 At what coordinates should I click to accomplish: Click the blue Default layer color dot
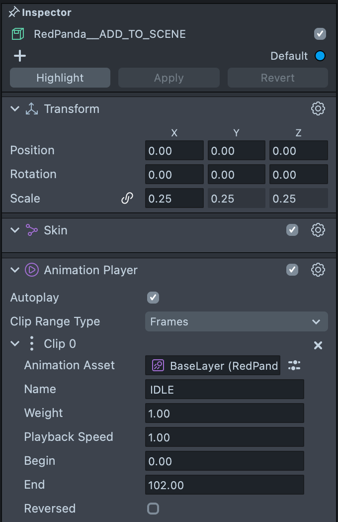[320, 56]
